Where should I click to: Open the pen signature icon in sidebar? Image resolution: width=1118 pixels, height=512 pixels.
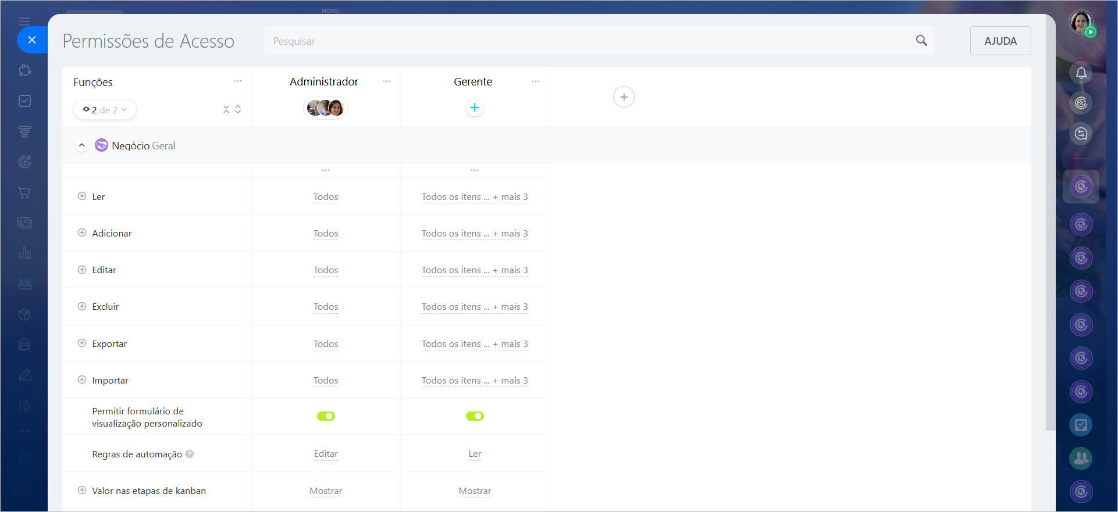click(x=24, y=375)
